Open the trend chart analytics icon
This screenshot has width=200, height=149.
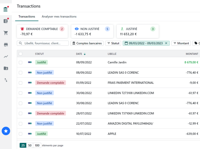coord(5,56)
